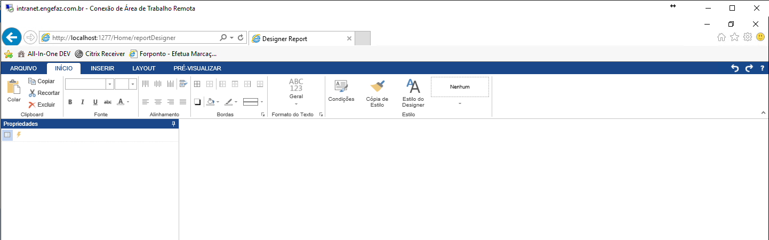This screenshot has width=769, height=240.
Task: Paste using the Colar clipboard icon
Action: pyautogui.click(x=14, y=91)
